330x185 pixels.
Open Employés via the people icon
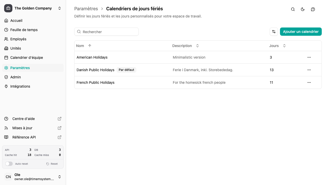pyautogui.click(x=6, y=39)
